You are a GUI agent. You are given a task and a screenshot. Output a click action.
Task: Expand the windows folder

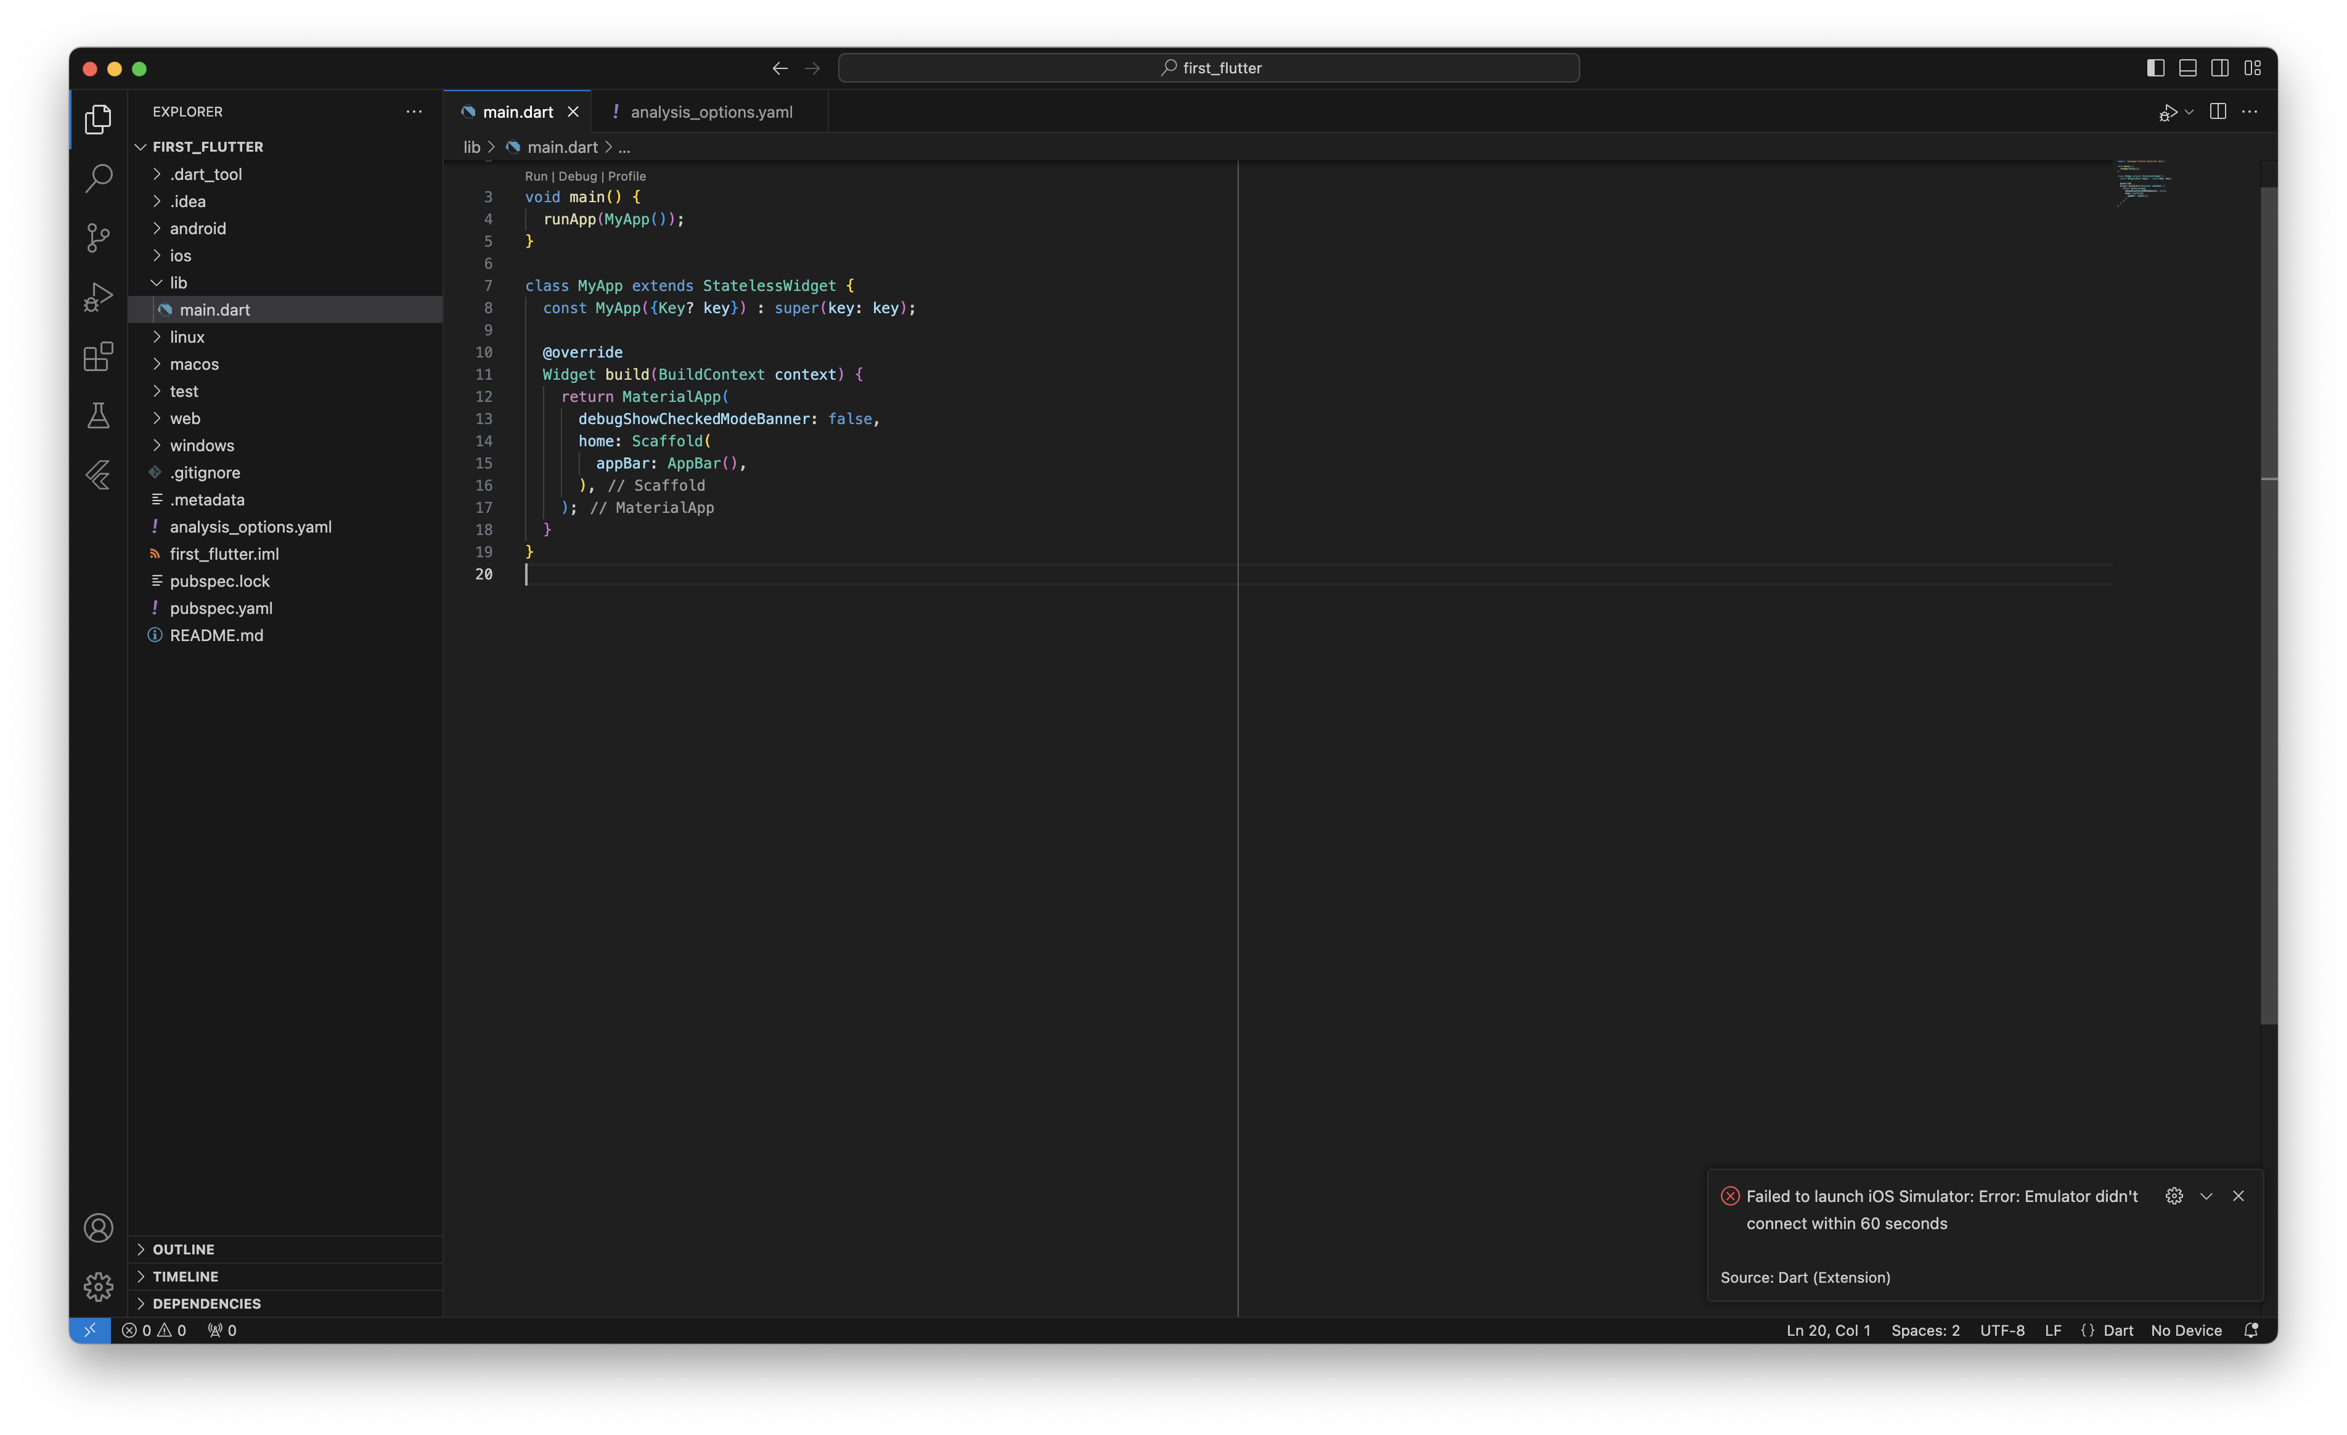point(286,445)
